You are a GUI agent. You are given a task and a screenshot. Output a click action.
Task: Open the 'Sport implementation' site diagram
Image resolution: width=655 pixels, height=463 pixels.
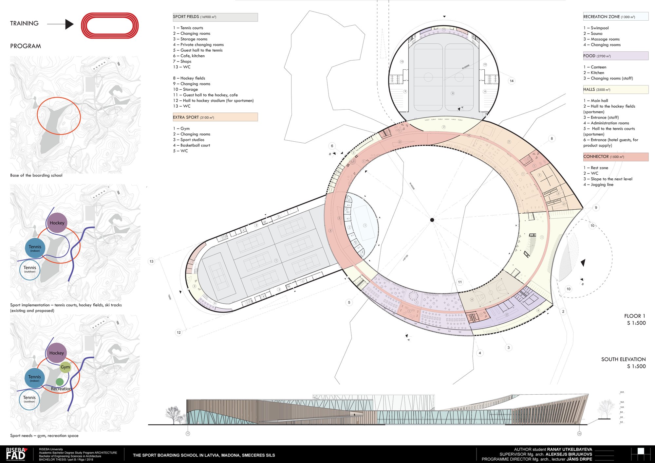(x=75, y=242)
